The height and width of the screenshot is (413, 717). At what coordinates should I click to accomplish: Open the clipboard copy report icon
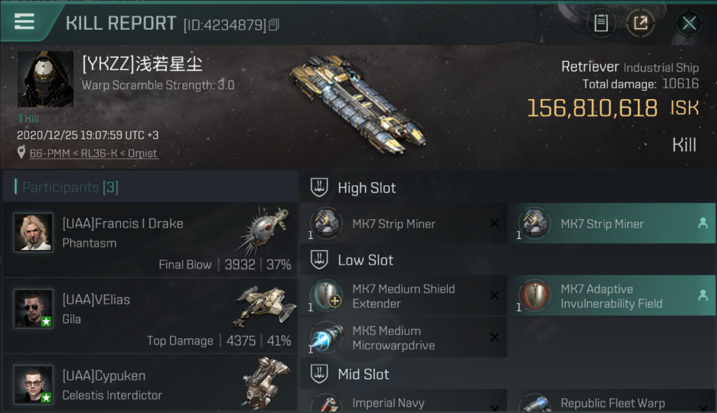coord(601,23)
